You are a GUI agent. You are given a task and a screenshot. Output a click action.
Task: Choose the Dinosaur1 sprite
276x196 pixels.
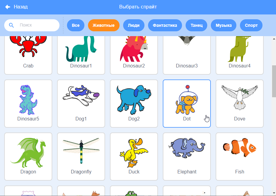pyautogui.click(x=81, y=55)
